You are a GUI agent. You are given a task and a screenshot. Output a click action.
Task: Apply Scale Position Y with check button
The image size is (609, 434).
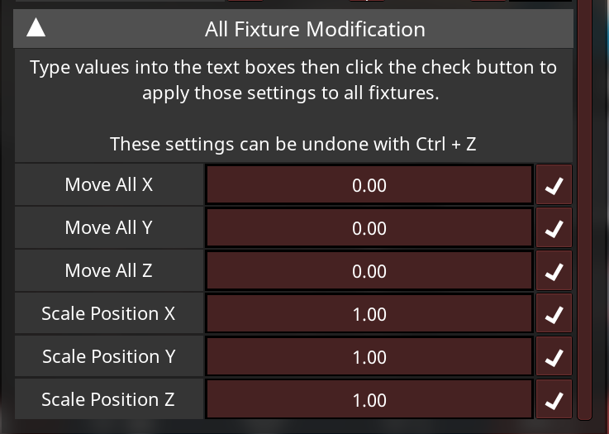click(x=554, y=357)
